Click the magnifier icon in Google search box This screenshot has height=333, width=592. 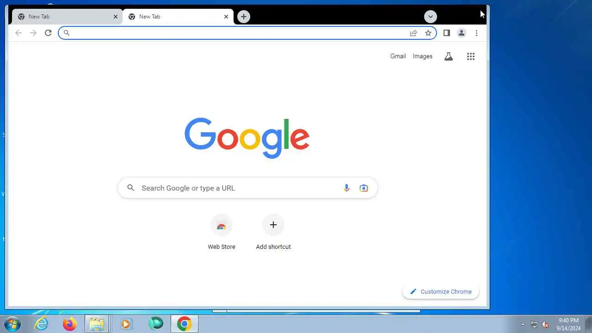tap(131, 188)
